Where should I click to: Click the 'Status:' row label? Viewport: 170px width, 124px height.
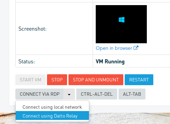pos(27,62)
